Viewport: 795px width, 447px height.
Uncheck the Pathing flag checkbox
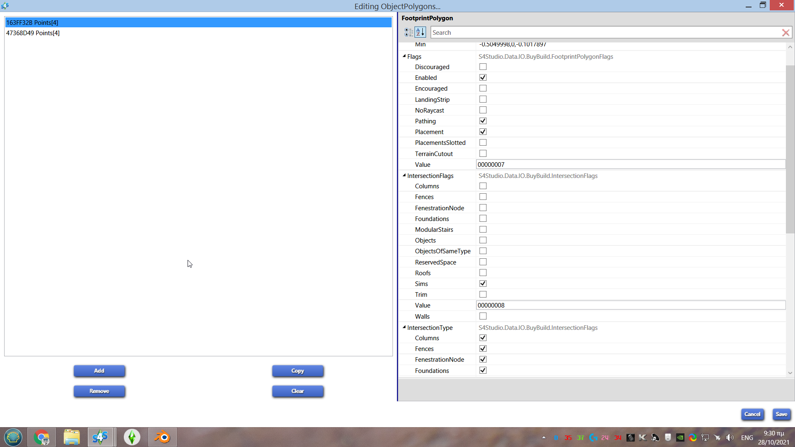coord(483,121)
